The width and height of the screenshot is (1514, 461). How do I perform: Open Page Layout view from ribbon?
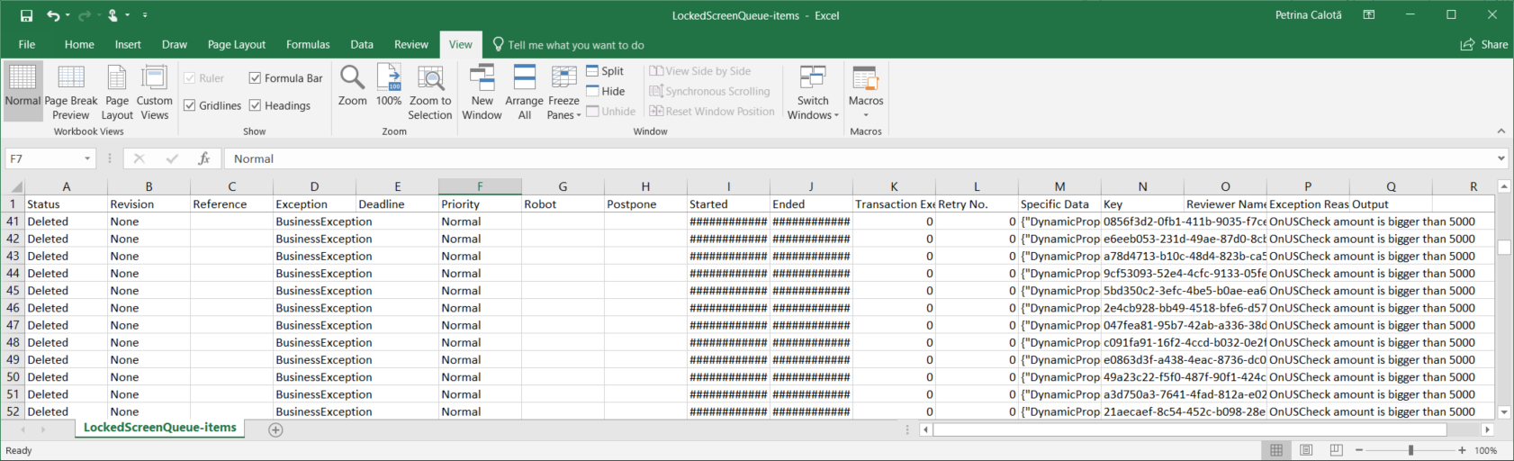[117, 91]
